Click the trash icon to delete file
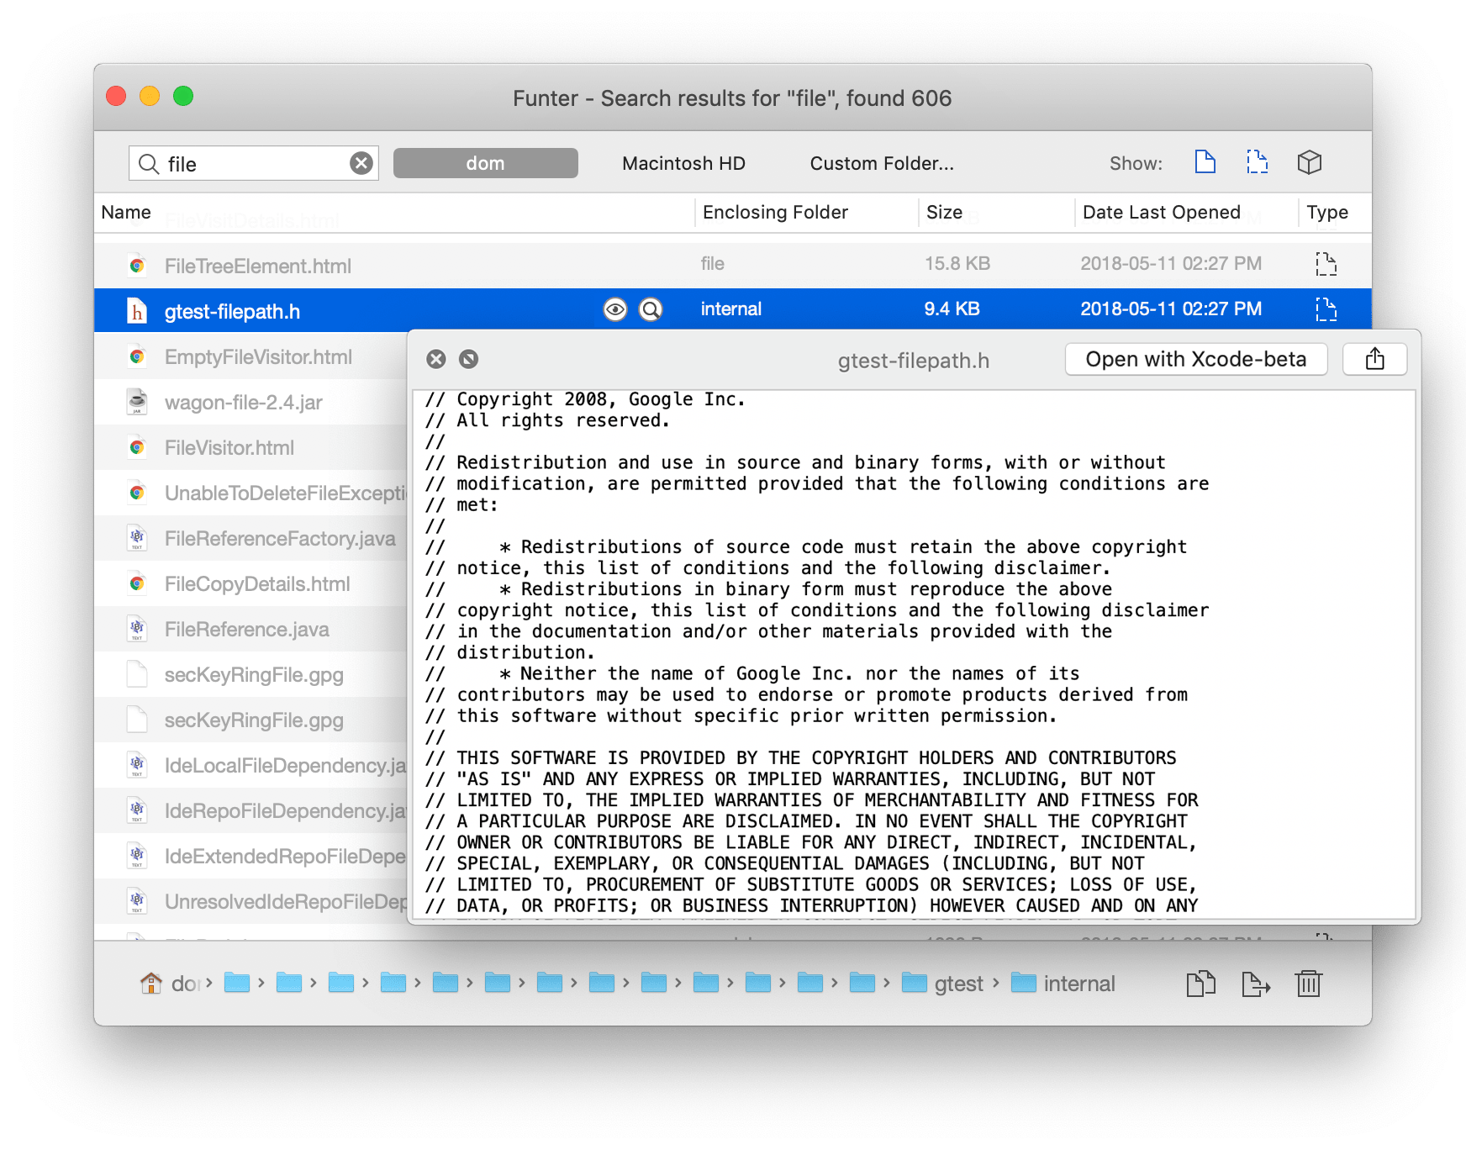 (1309, 983)
